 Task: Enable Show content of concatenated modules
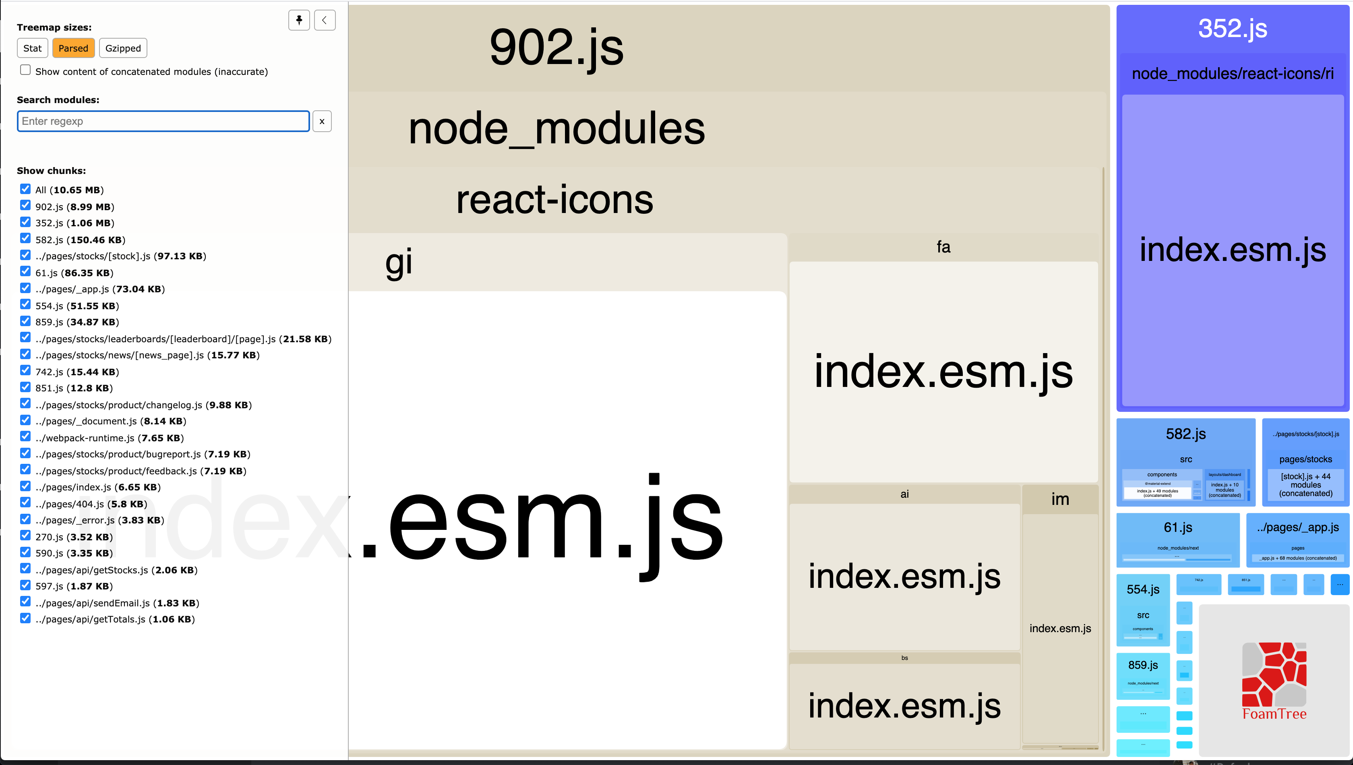coord(25,69)
